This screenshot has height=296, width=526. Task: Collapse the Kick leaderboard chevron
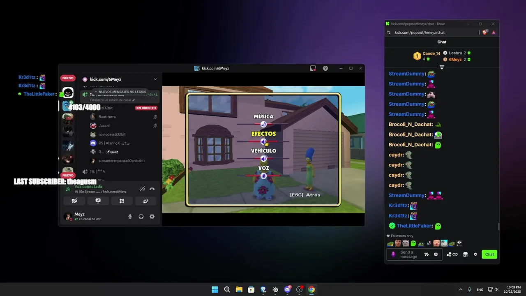point(442,67)
